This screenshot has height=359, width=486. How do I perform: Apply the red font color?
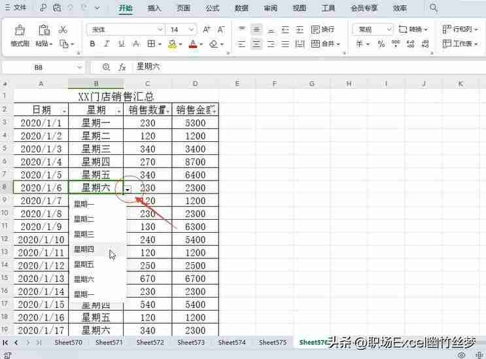193,44
